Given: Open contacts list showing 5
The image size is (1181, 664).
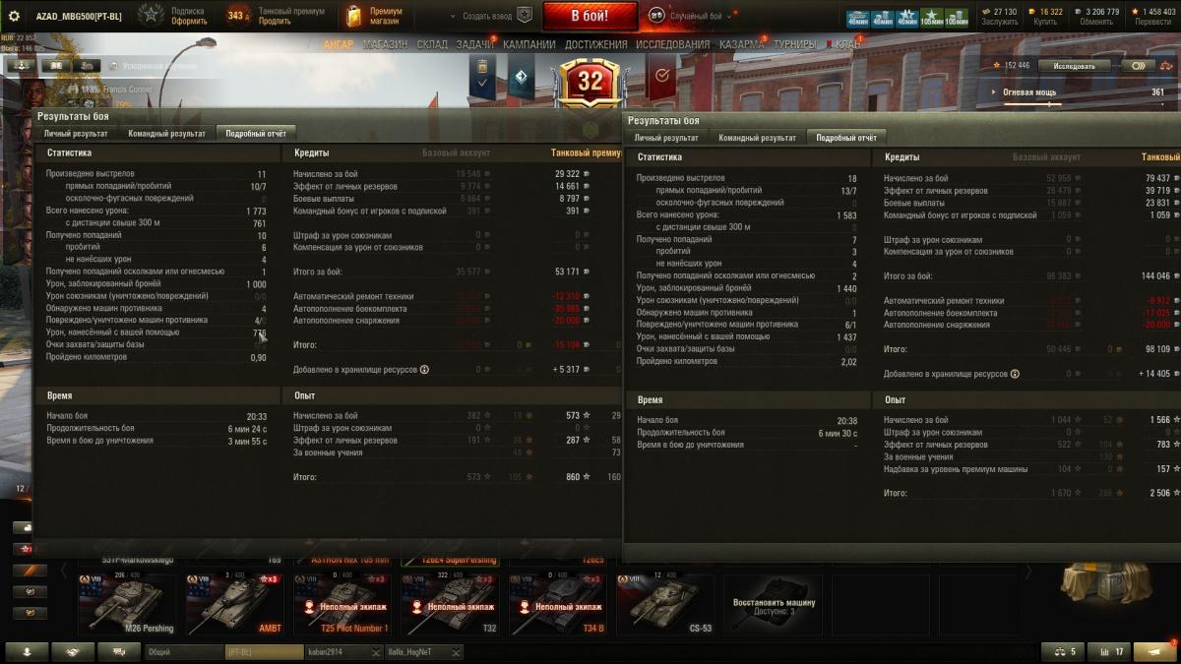Looking at the screenshot, I should (x=1064, y=651).
